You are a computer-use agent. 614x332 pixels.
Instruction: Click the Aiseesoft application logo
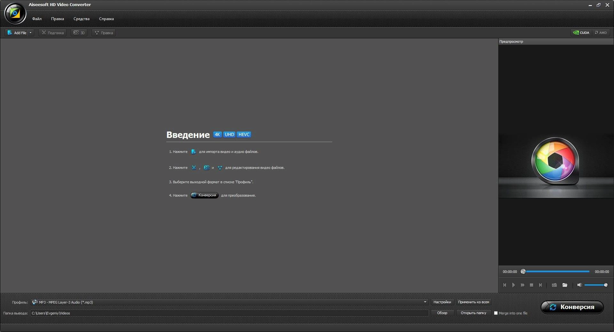(15, 13)
